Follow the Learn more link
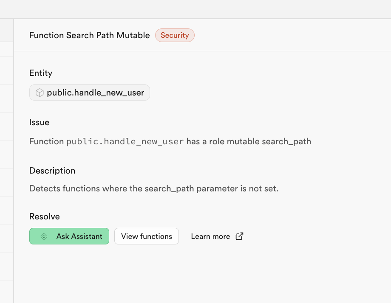 pyautogui.click(x=210, y=236)
